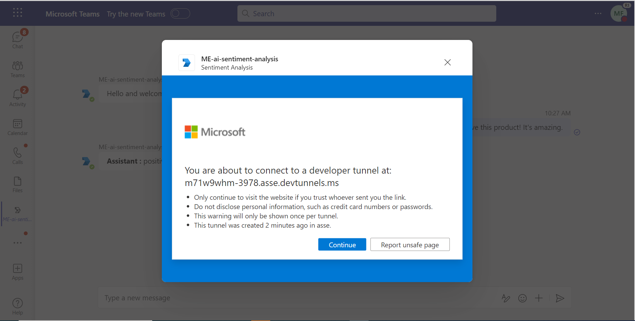Open Calendar from the left rail
The height and width of the screenshot is (321, 635).
click(18, 127)
